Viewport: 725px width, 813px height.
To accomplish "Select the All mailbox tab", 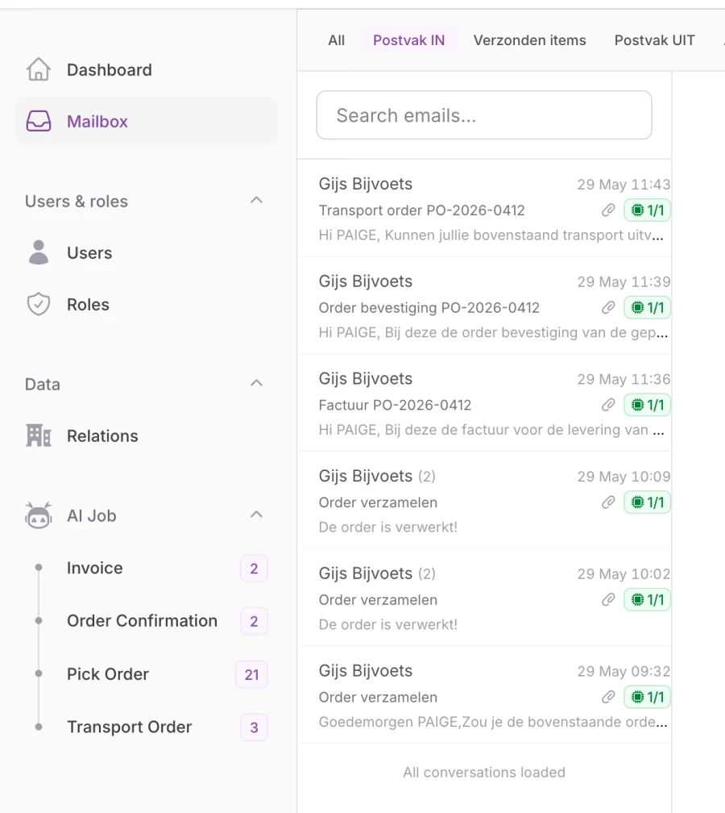I will click(336, 40).
